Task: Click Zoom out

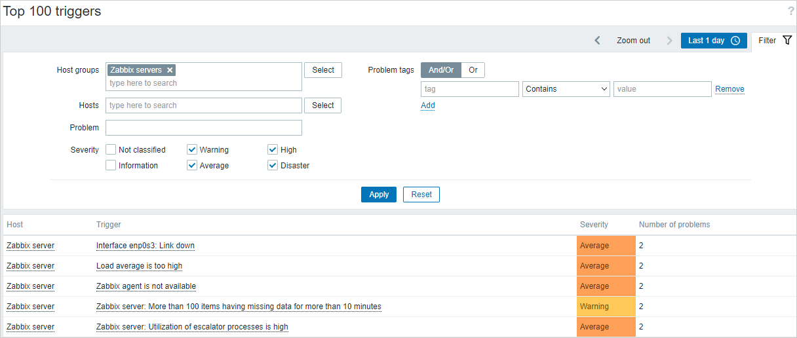Action: pos(633,41)
